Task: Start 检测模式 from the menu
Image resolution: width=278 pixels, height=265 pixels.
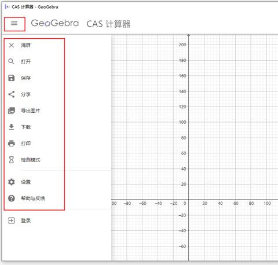Action: click(31, 160)
